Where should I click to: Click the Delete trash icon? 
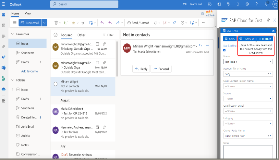point(56,23)
